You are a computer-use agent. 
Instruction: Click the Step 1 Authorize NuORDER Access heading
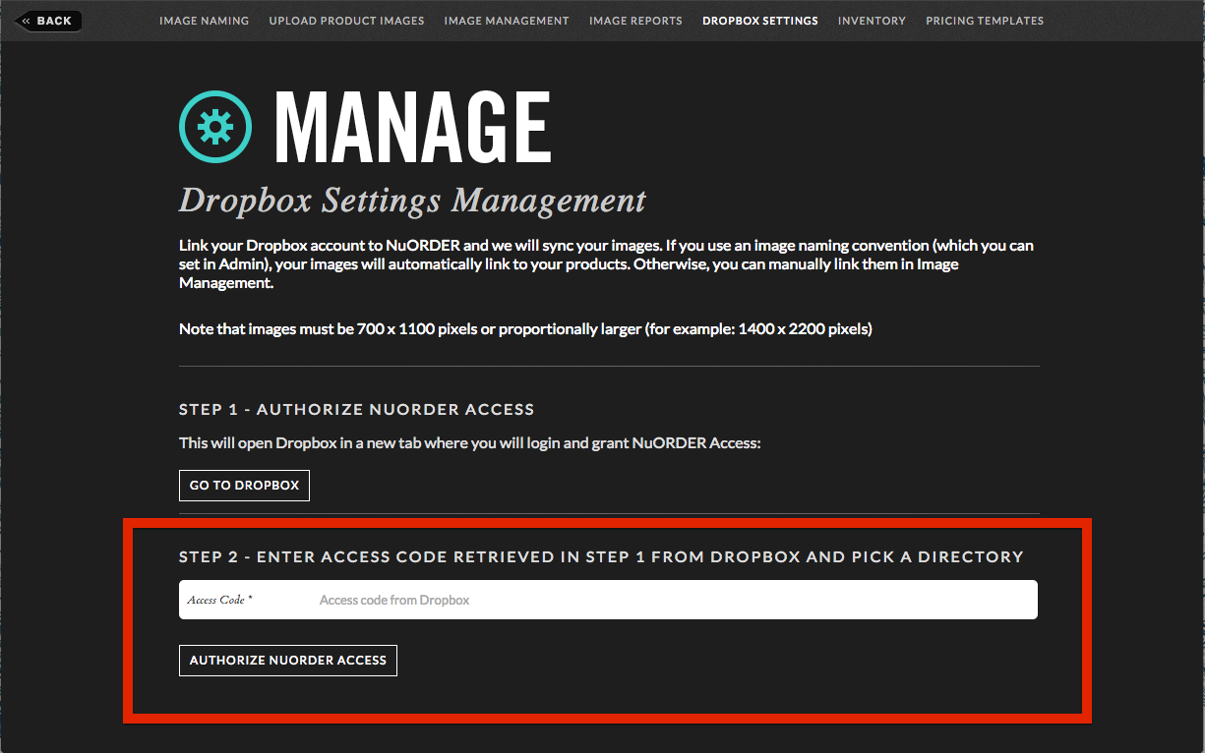click(x=357, y=409)
